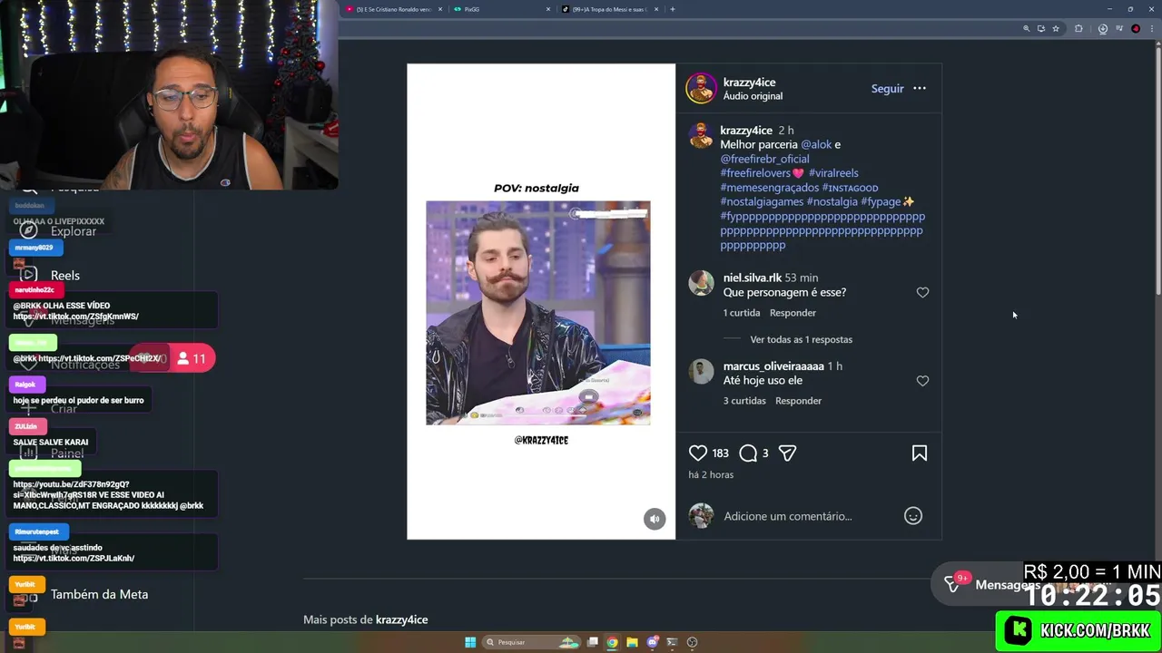Reply to marcus_oliveiraaaaa's comment
Screen dimensions: 1162x653
point(798,401)
